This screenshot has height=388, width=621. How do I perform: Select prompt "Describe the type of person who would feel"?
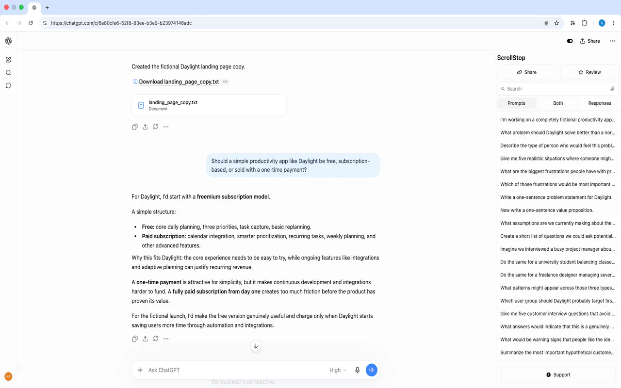[558, 145]
